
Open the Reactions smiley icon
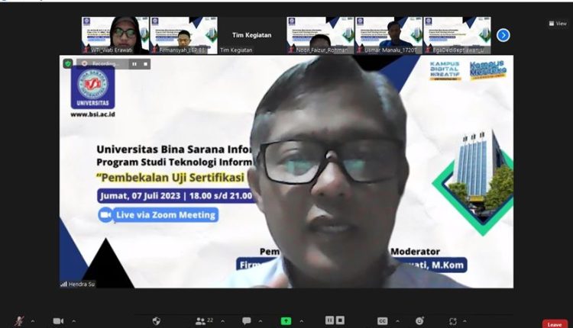[x=419, y=321]
